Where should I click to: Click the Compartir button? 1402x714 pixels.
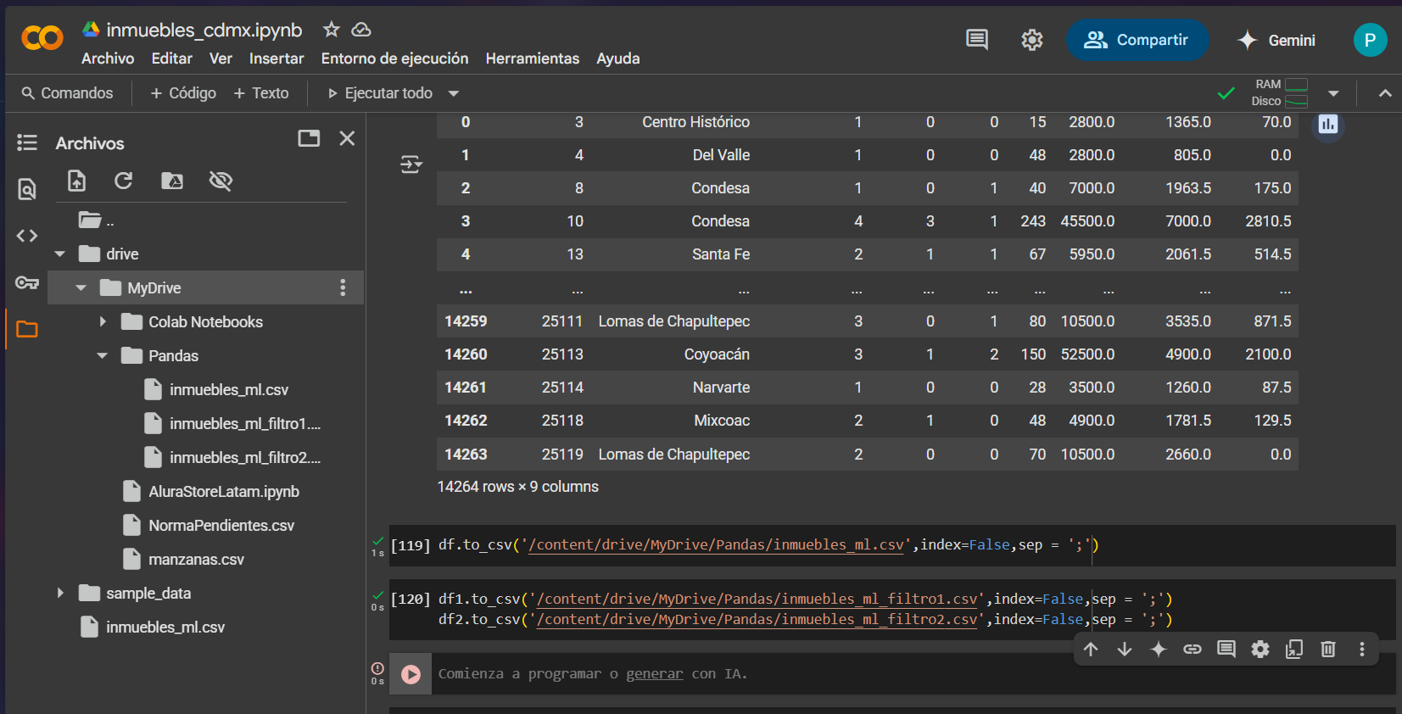pyautogui.click(x=1137, y=40)
